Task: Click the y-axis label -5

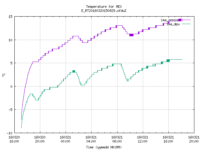Action: 10,110
